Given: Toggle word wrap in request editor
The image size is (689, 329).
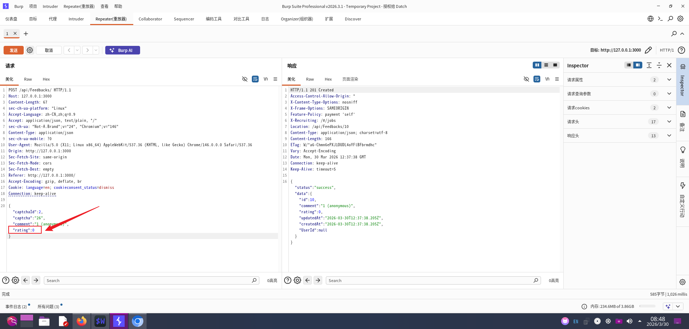Looking at the screenshot, I should [x=255, y=79].
